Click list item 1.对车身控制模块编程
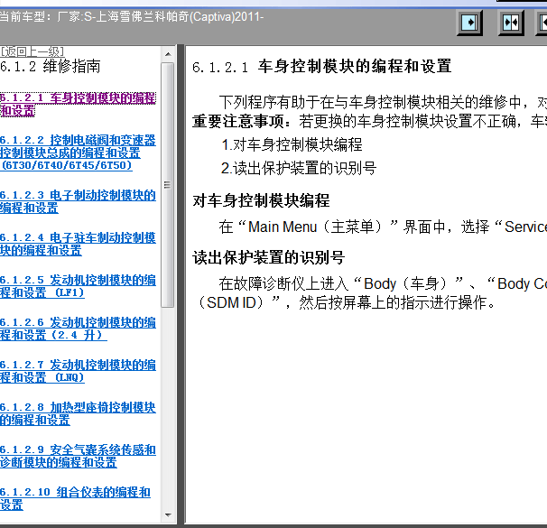Viewport: 547px width, 528px height. point(292,144)
